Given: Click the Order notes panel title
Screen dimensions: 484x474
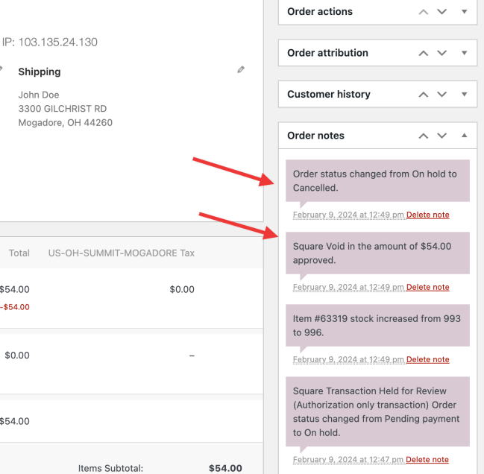Looking at the screenshot, I should [315, 136].
